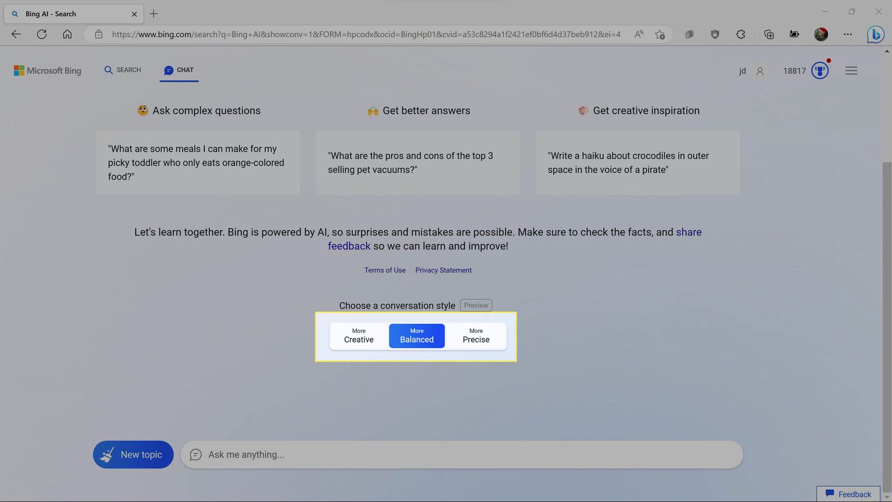Open the Collections icon in toolbar
Screen dimensions: 892x502
(x=768, y=34)
